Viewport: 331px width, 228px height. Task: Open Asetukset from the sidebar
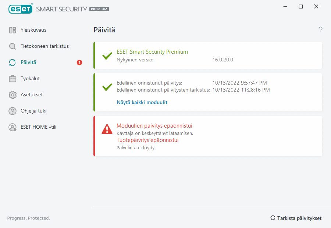tap(32, 95)
